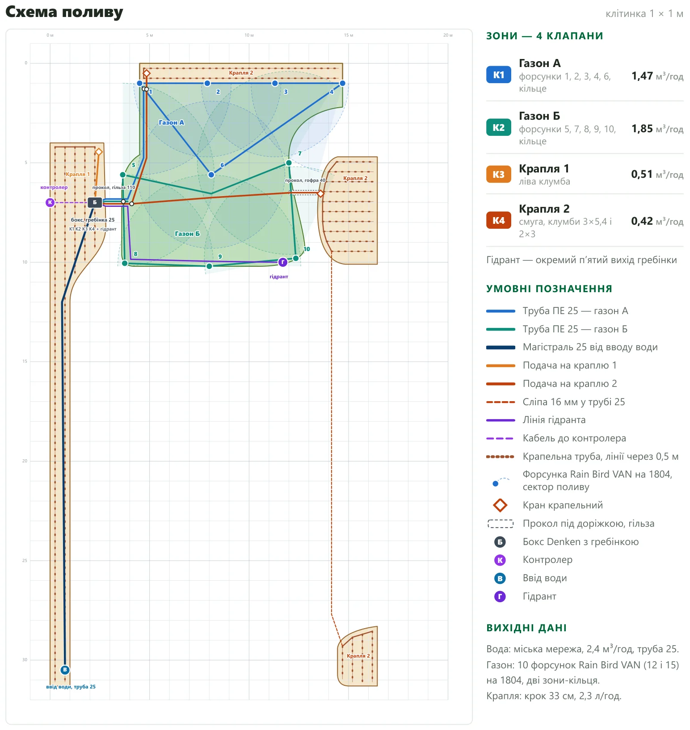
Task: Click sprinkler node 7 on the plan
Action: [289, 163]
